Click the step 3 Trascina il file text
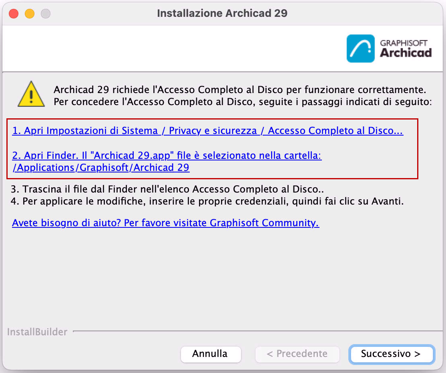 pos(167,189)
